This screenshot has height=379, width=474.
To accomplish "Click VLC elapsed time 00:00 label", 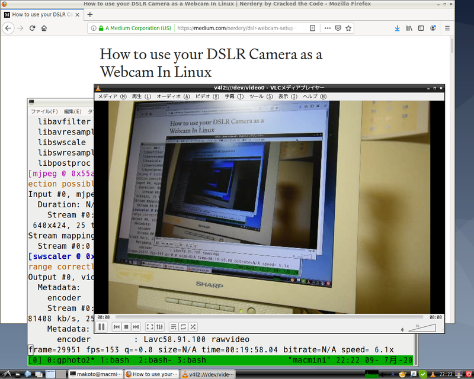I will (103, 317).
